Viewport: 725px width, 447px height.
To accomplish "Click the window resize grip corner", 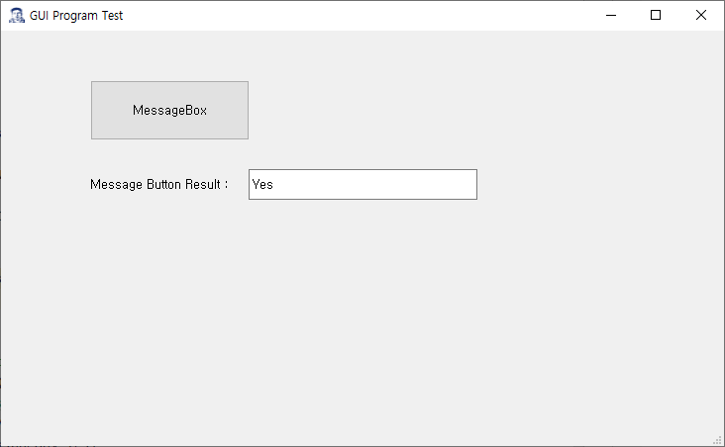I will (718, 440).
